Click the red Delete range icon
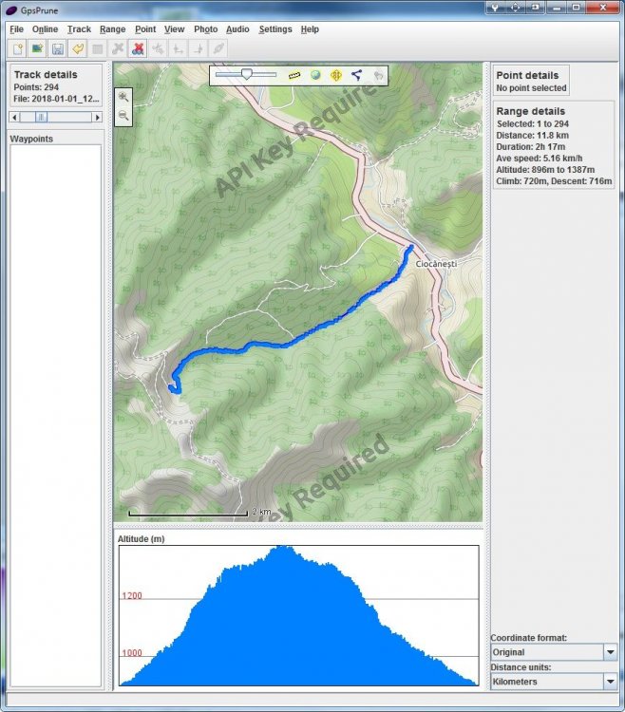The image size is (625, 712). tap(138, 49)
